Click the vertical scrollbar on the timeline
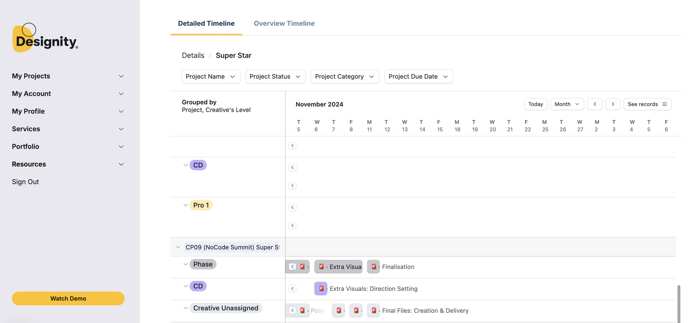This screenshot has width=698, height=323. [679, 304]
